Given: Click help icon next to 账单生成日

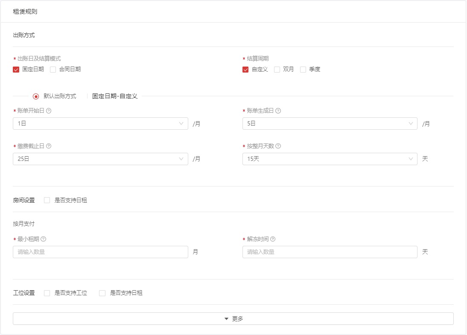Looking at the screenshot, I should tap(278, 111).
